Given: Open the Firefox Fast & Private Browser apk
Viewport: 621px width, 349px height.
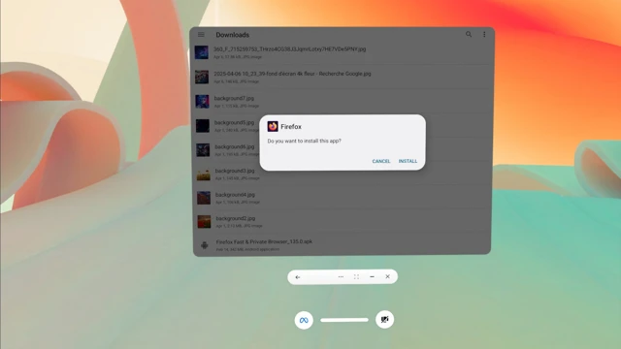Looking at the screenshot, I should (x=343, y=245).
